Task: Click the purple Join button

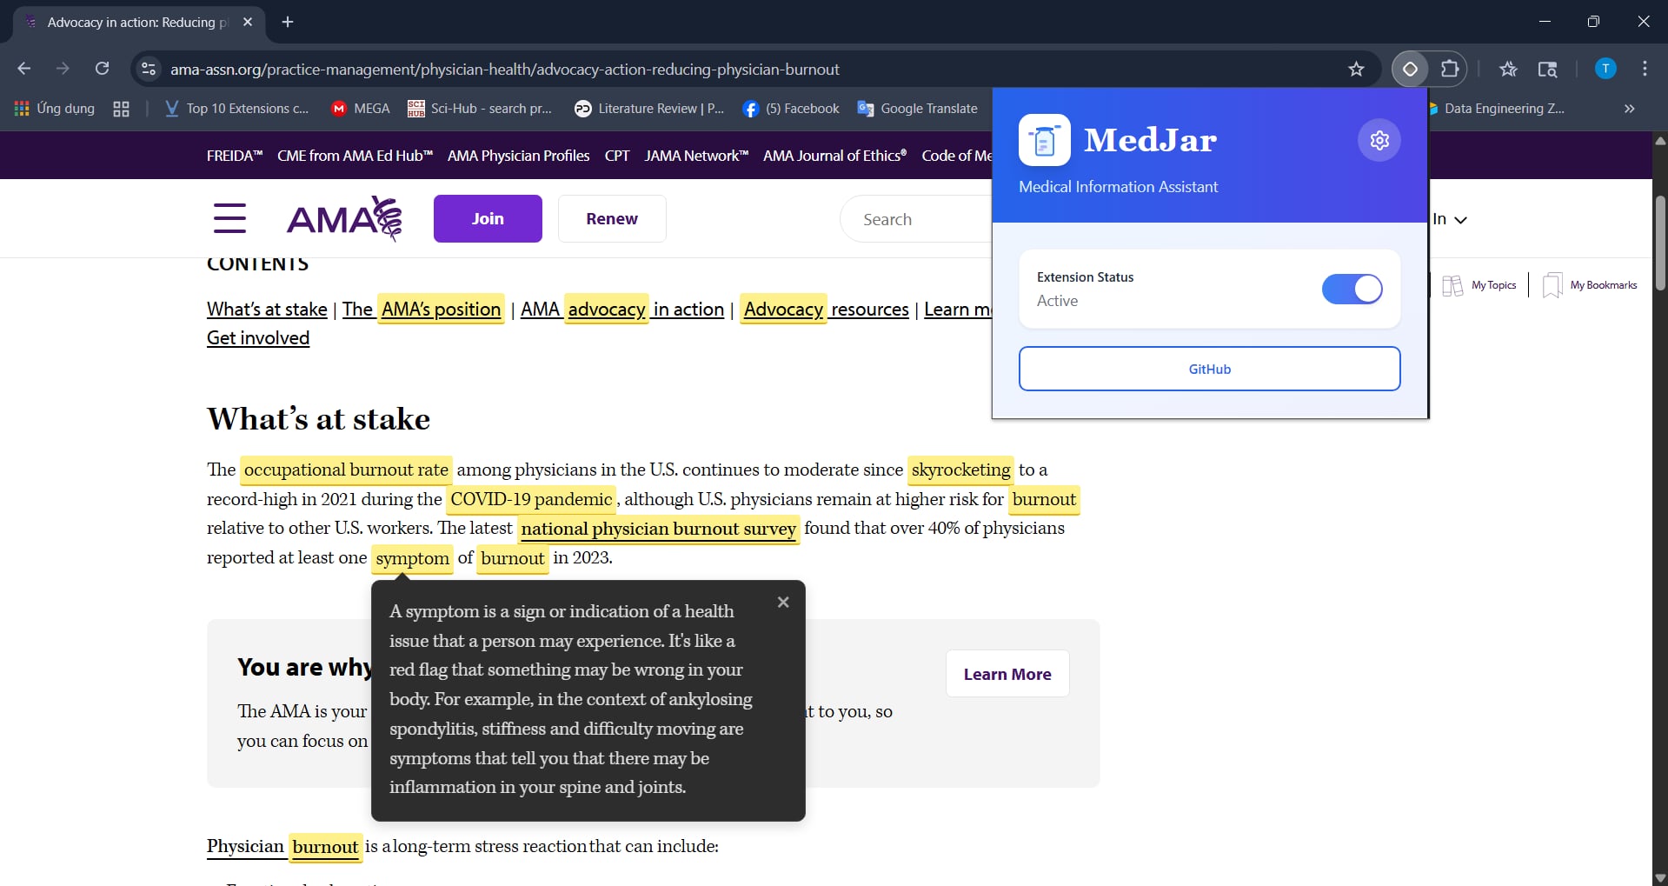Action: (488, 218)
